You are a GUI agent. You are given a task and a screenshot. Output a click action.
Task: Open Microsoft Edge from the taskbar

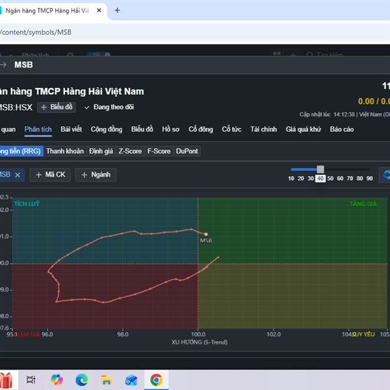click(81, 380)
